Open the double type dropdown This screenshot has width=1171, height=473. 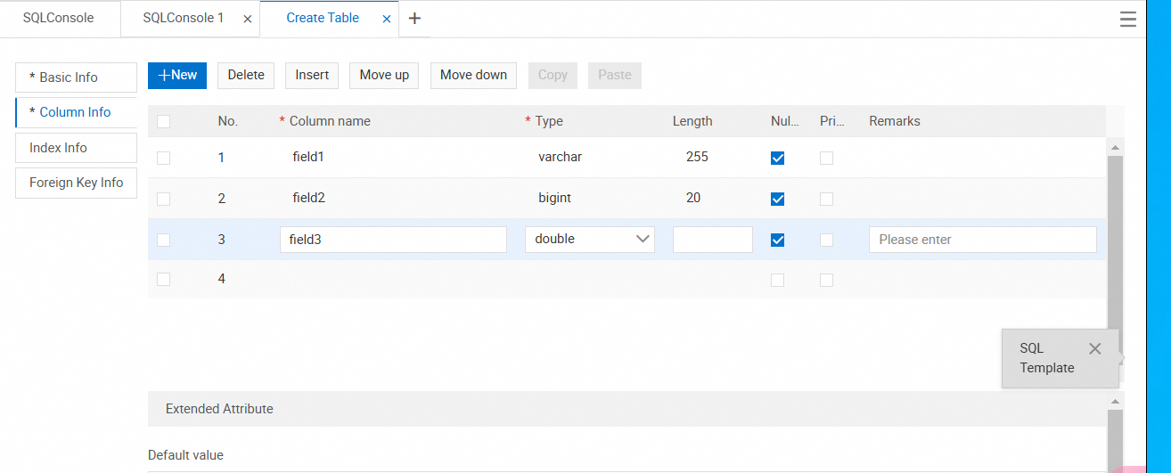590,239
